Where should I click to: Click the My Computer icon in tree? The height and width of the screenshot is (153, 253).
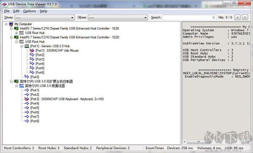click(11, 24)
